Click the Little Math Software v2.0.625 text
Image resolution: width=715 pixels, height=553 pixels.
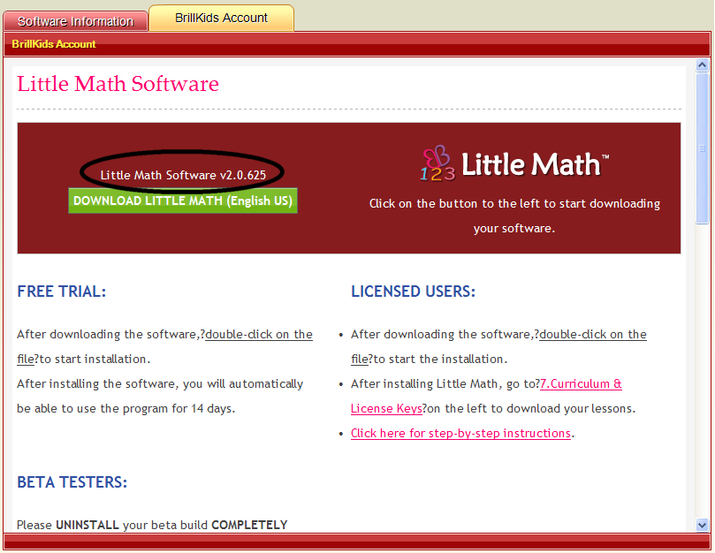click(x=183, y=175)
